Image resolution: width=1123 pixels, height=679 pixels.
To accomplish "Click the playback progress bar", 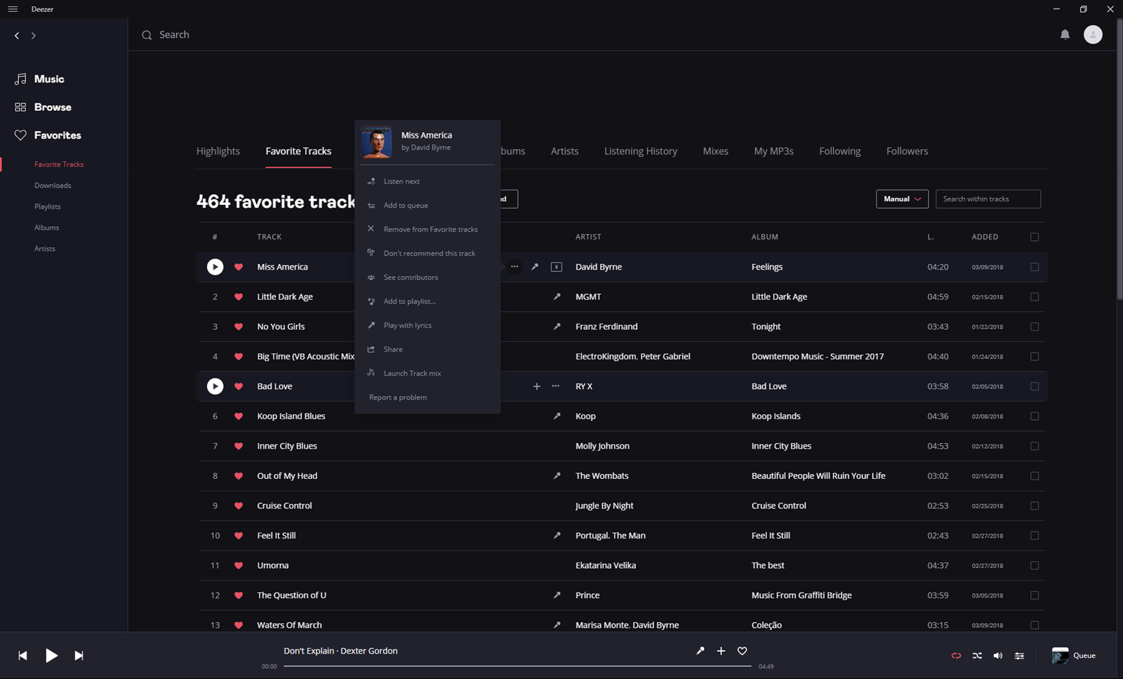I will [517, 666].
